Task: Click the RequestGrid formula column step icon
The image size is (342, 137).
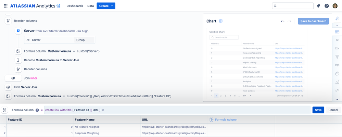Action: pos(8,96)
